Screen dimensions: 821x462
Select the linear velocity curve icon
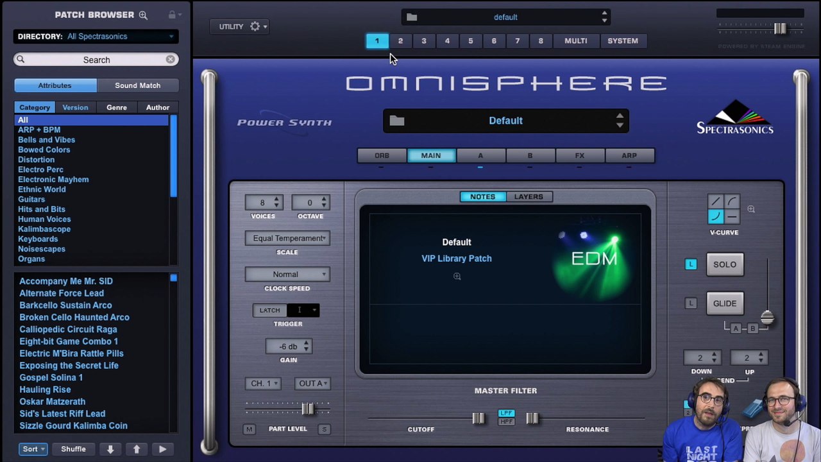click(x=716, y=201)
